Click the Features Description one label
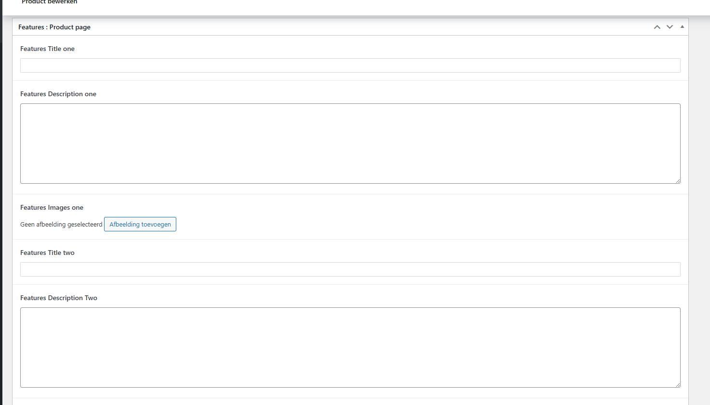The width and height of the screenshot is (710, 405). coord(58,94)
